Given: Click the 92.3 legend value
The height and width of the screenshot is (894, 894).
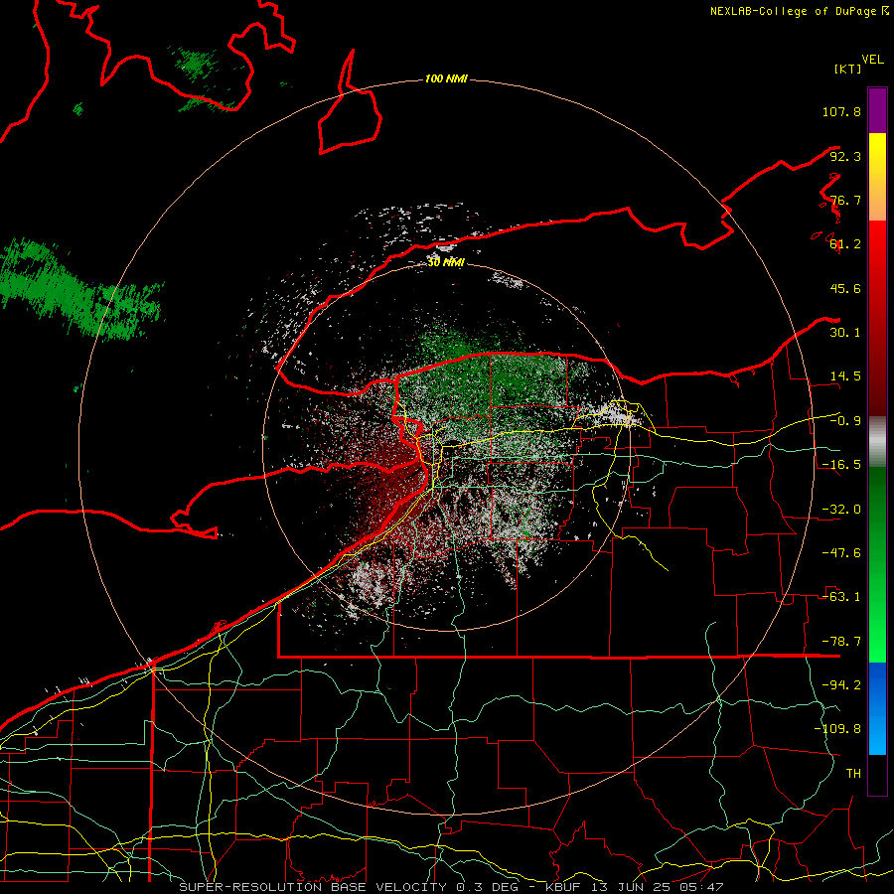Looking at the screenshot, I should coord(845,156).
